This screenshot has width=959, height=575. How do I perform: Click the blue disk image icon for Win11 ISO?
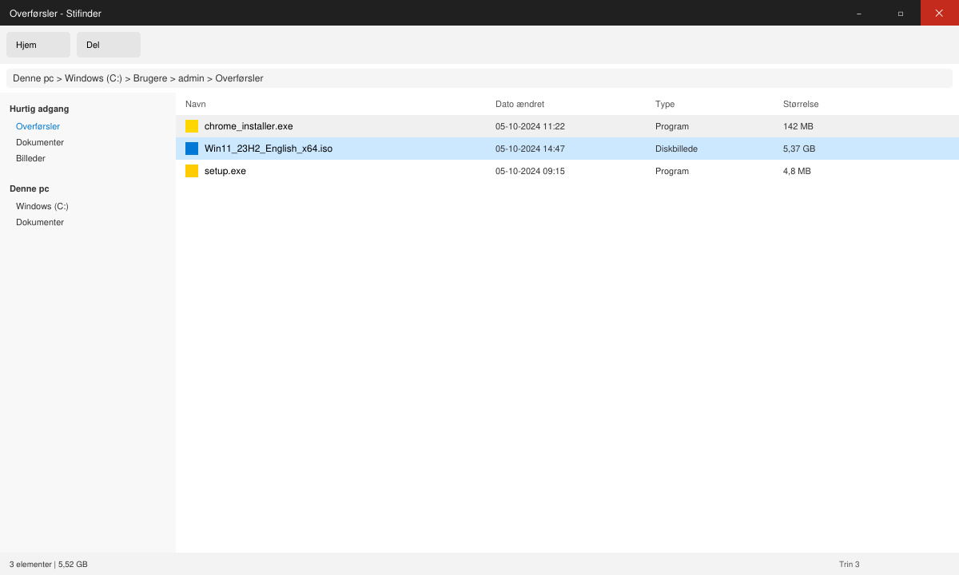[192, 149]
